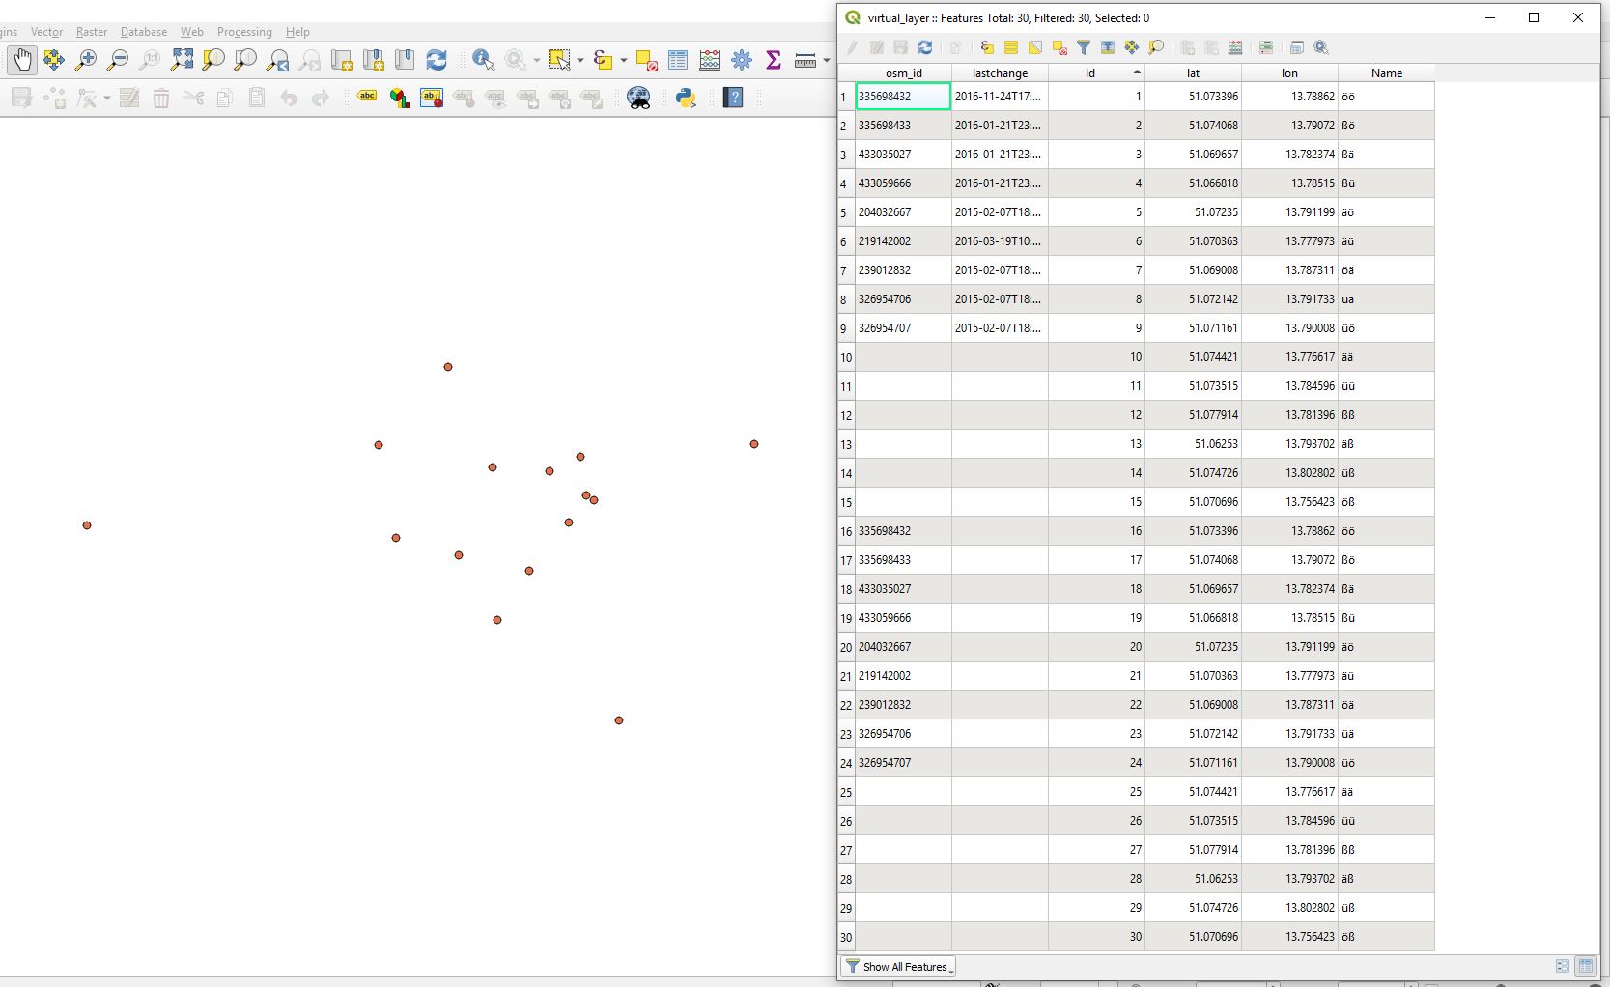Move selection to top in table
The height and width of the screenshot is (987, 1610).
point(1108,47)
